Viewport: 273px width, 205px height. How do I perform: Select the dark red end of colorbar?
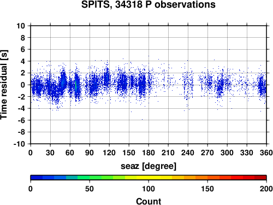pyautogui.click(x=260, y=178)
